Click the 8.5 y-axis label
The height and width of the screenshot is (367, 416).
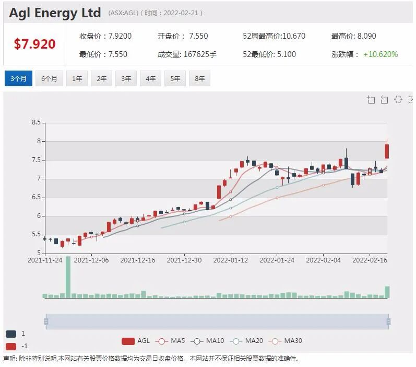[37, 122]
